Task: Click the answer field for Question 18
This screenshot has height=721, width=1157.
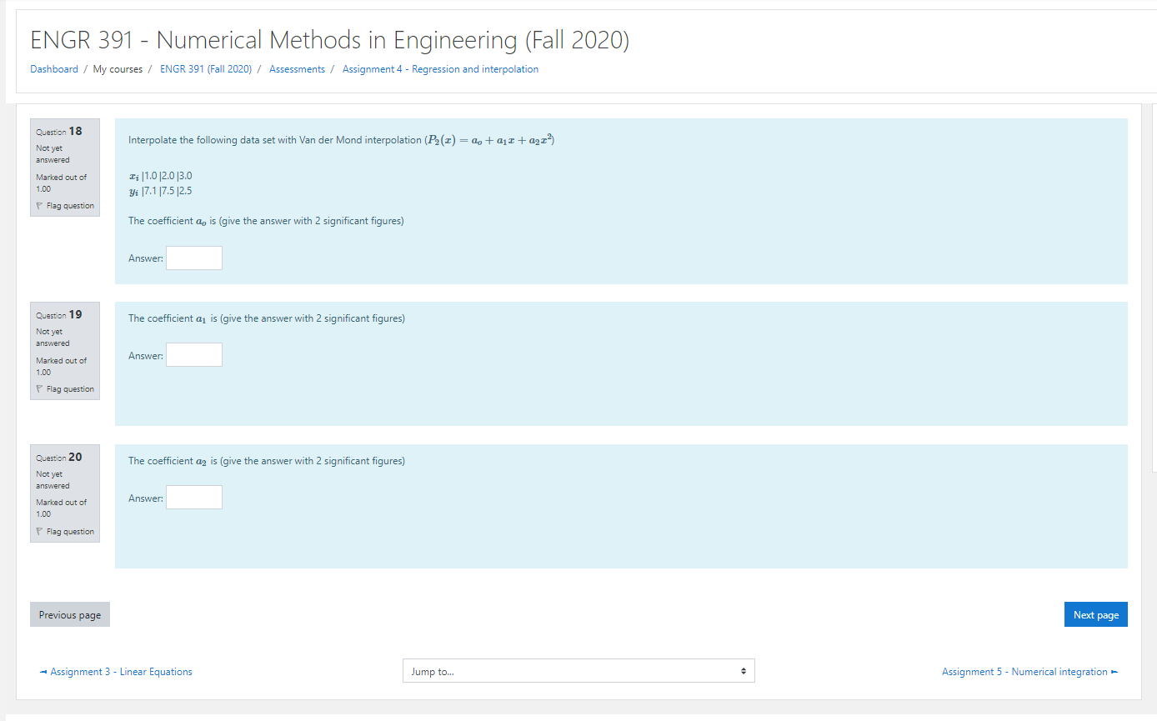Action: click(193, 258)
